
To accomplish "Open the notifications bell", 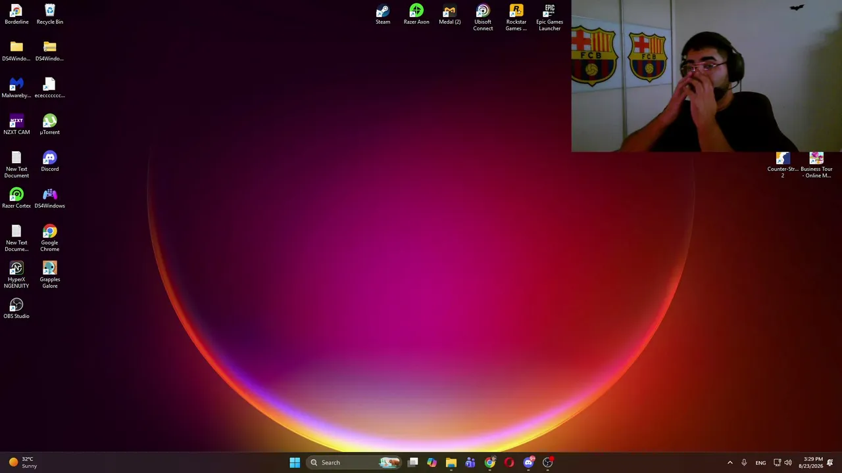I will tap(830, 462).
